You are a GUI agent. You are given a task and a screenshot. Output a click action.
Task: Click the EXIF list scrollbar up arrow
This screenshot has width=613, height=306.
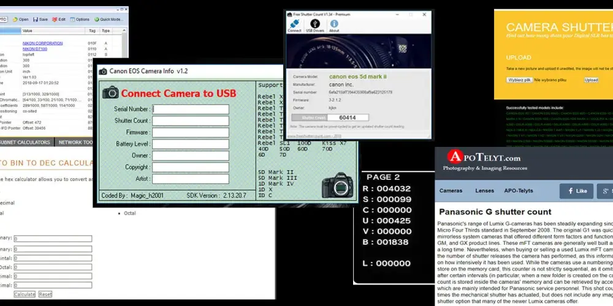tap(124, 31)
